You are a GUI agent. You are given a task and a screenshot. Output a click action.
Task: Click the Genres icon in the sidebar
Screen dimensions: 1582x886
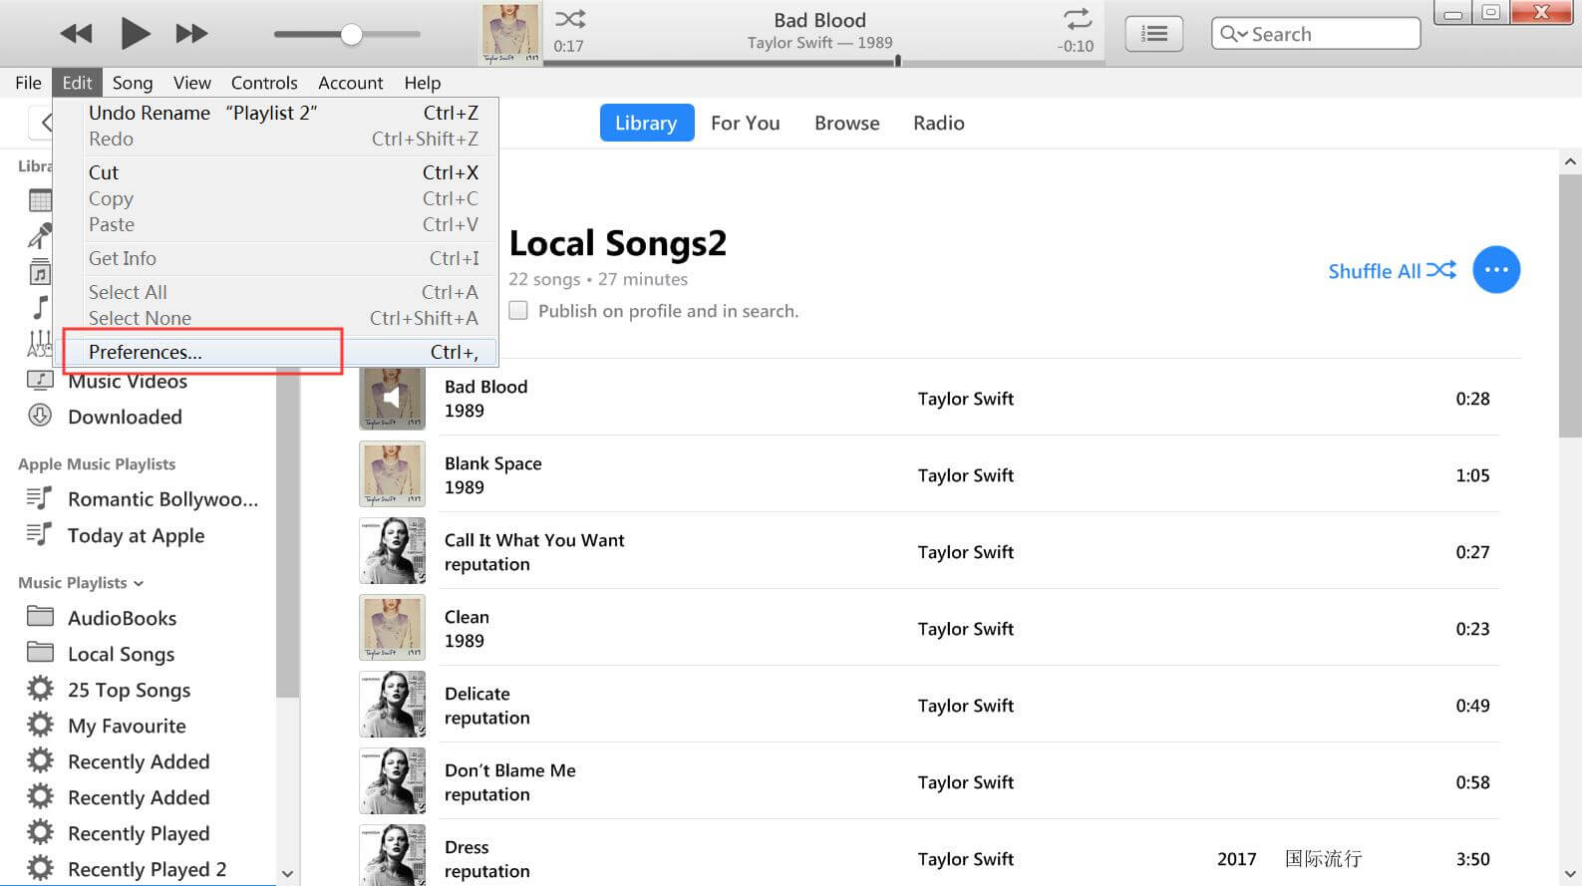[x=40, y=343]
